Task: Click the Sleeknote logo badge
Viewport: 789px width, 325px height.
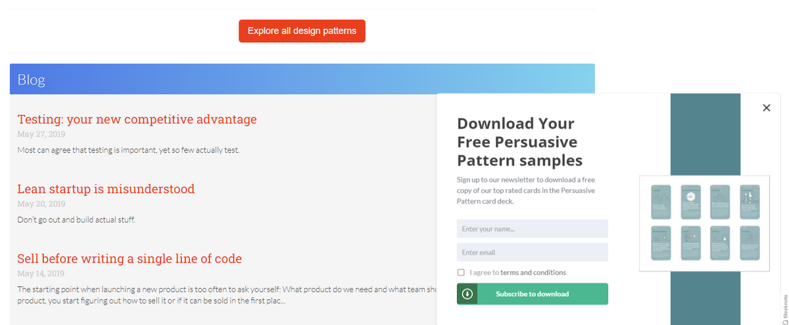Action: 784,307
